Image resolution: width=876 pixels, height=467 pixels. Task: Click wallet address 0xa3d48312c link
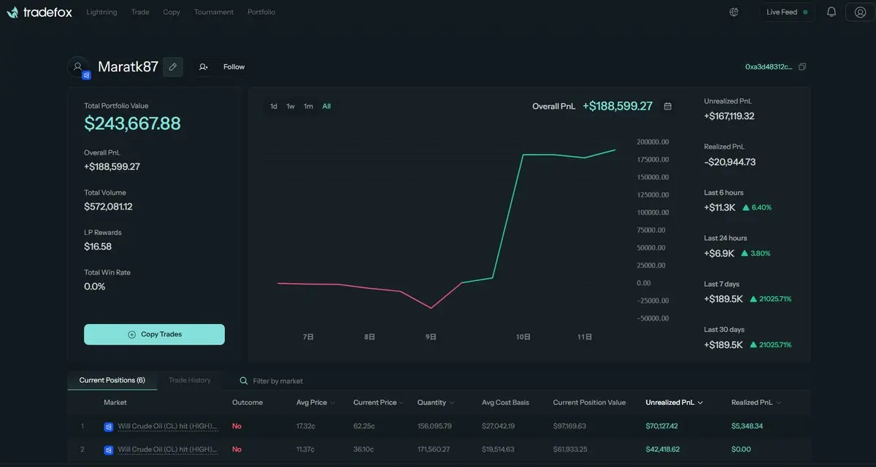click(769, 67)
